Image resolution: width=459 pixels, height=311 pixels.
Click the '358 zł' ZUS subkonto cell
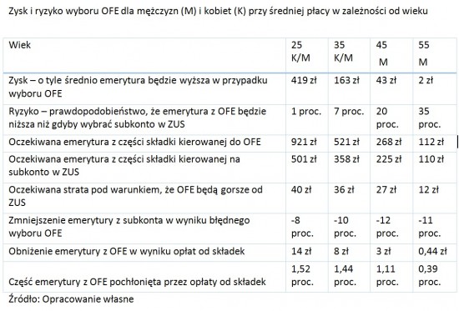346,159
